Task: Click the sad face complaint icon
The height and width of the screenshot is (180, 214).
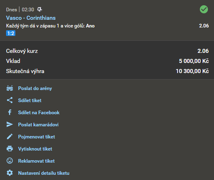Action: coord(10,161)
